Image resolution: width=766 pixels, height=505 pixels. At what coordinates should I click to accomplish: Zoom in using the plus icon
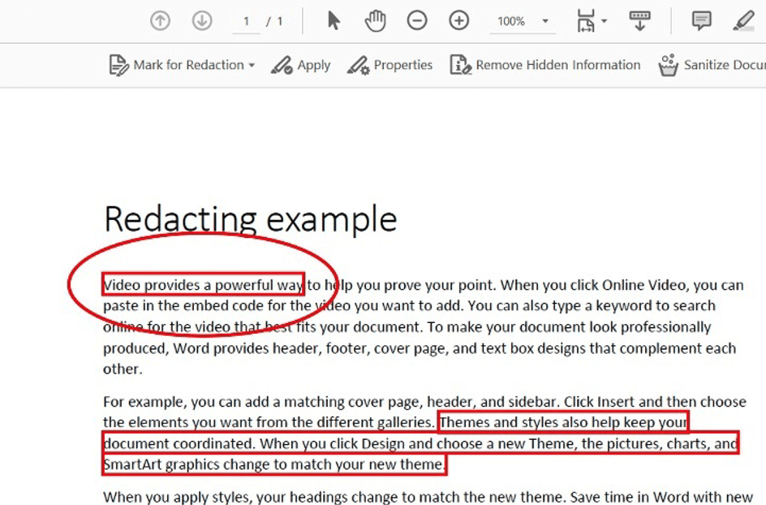tap(458, 20)
